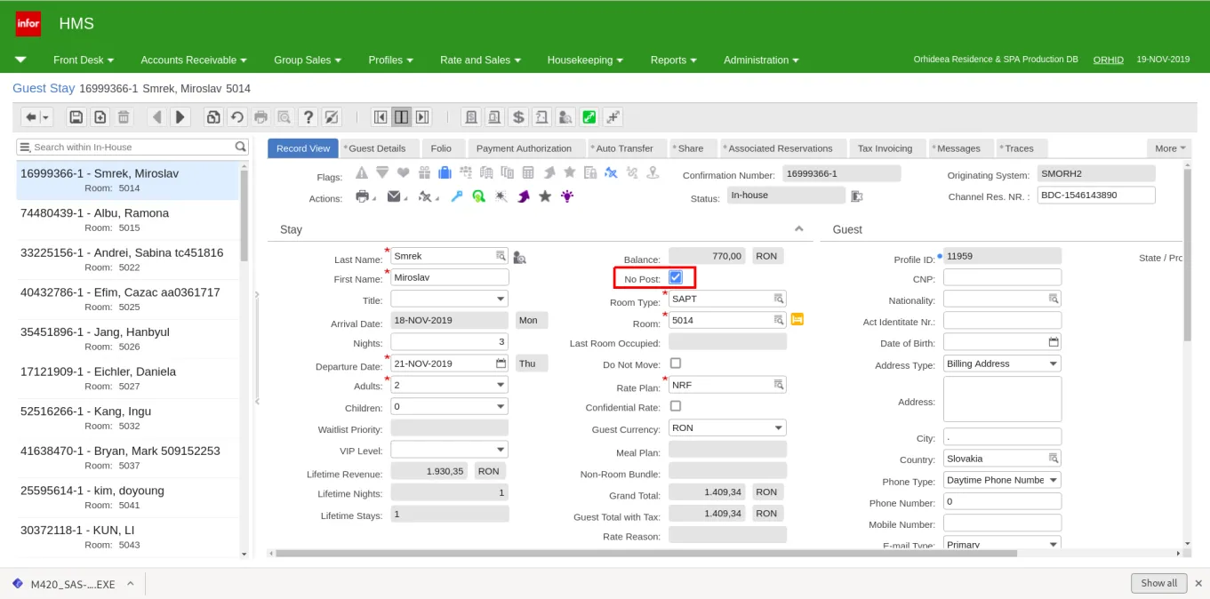Collapse the Stay section chevron

pos(798,229)
